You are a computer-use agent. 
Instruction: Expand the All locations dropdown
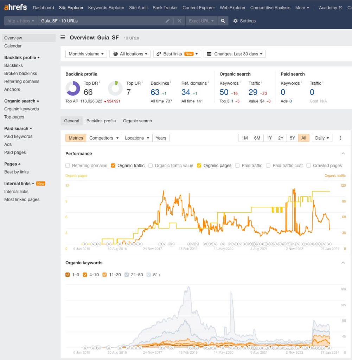130,54
